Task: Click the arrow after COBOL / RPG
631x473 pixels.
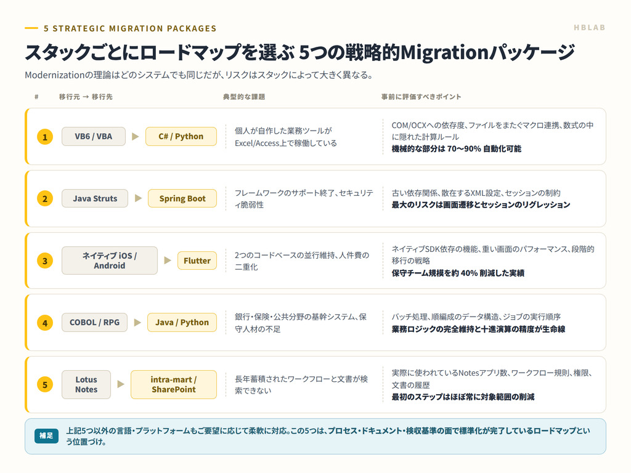Action: [x=137, y=323]
